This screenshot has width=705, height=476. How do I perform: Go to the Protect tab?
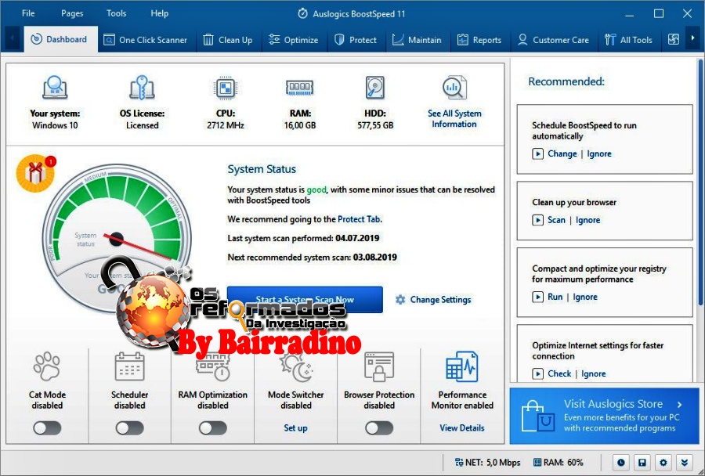(x=356, y=40)
